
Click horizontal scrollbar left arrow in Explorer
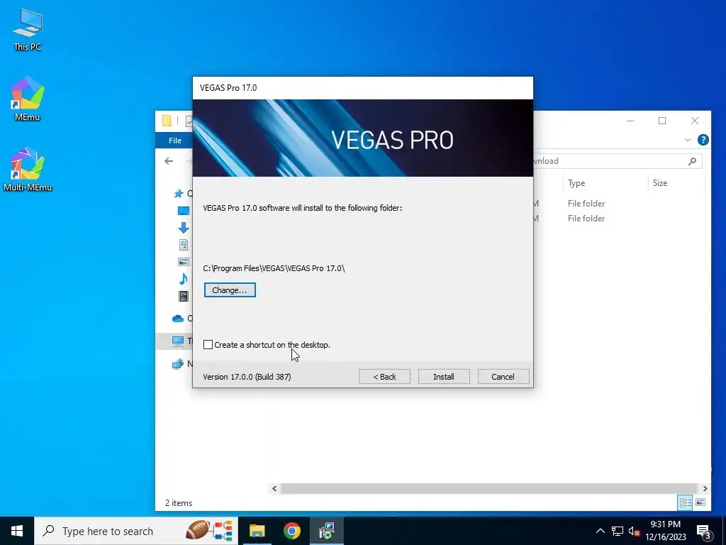(274, 488)
